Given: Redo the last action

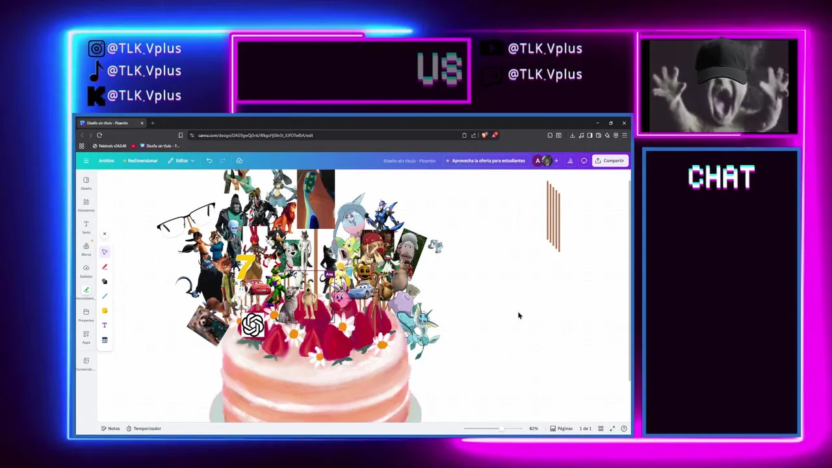Looking at the screenshot, I should coord(223,161).
